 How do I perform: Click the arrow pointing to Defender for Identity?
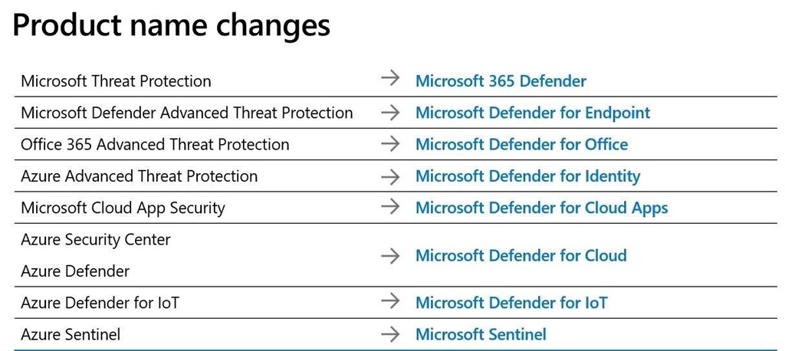tap(390, 176)
